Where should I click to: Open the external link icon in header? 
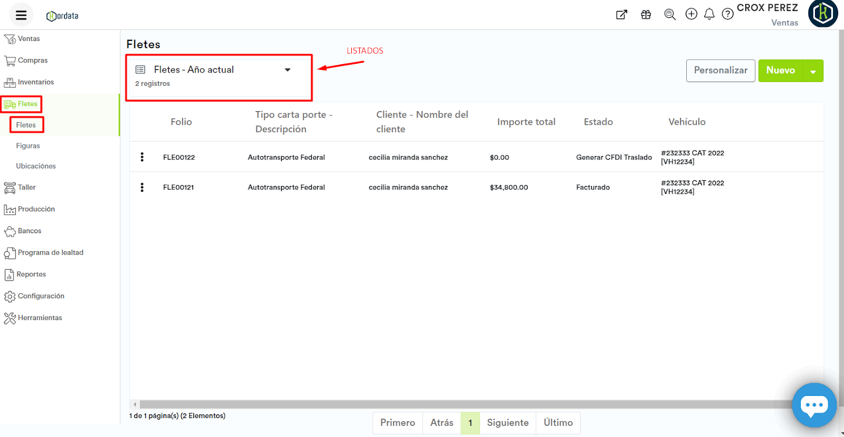(x=621, y=15)
